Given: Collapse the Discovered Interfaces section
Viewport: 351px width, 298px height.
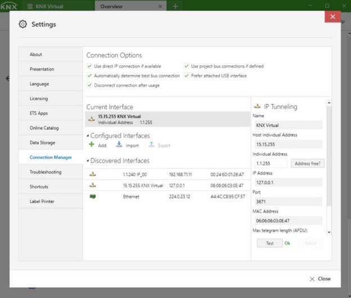Looking at the screenshot, I should tap(88, 161).
